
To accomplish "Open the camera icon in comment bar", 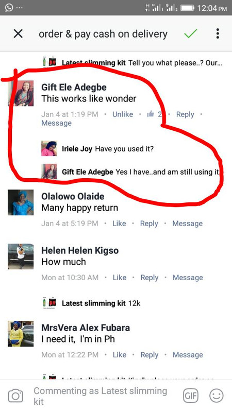I will tap(15, 396).
